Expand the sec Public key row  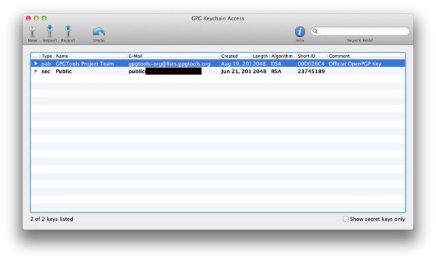(35, 72)
